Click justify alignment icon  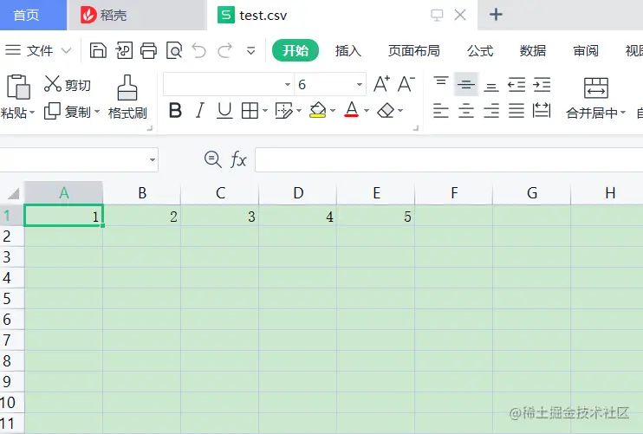516,111
